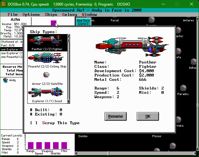Image resolution: width=199 pixels, height=157 pixels.
Task: Click the purple Range tech bar
Action: click(x=30, y=145)
